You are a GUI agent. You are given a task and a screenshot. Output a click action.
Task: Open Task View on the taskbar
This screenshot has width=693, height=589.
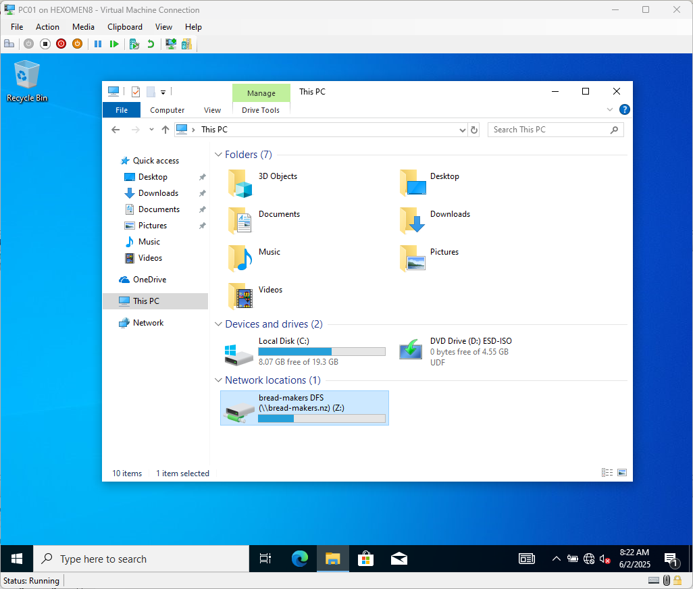point(265,559)
